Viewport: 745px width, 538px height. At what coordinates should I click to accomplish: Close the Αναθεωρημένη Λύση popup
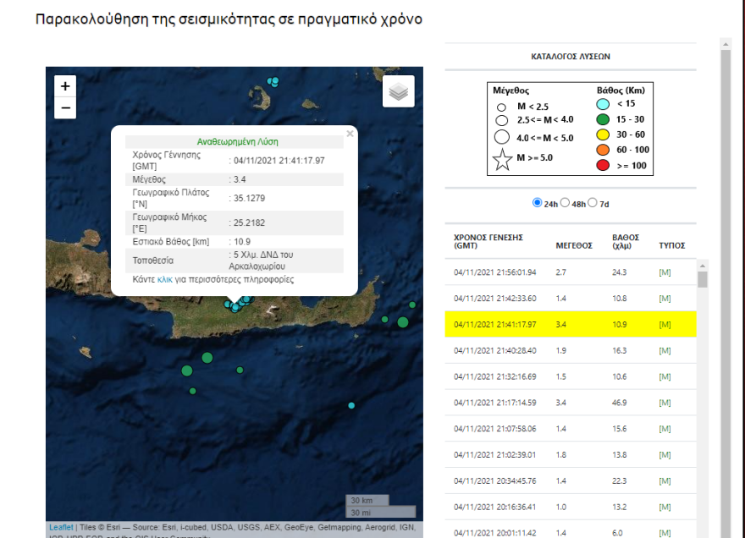click(x=352, y=134)
